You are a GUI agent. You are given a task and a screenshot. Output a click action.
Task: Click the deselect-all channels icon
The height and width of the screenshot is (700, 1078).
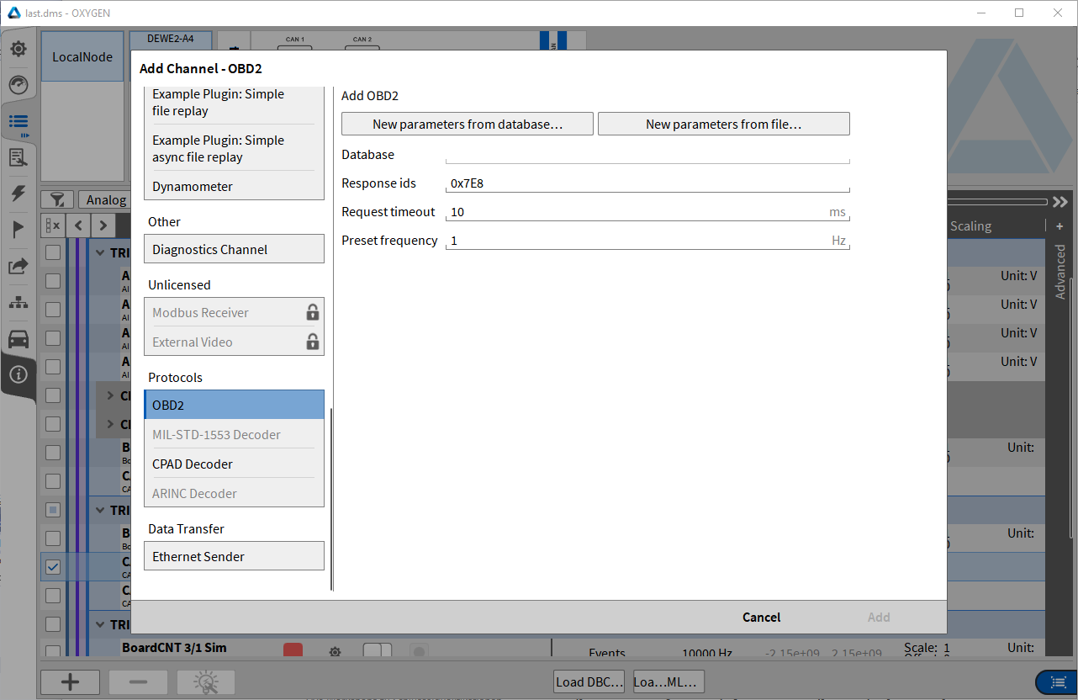click(53, 225)
